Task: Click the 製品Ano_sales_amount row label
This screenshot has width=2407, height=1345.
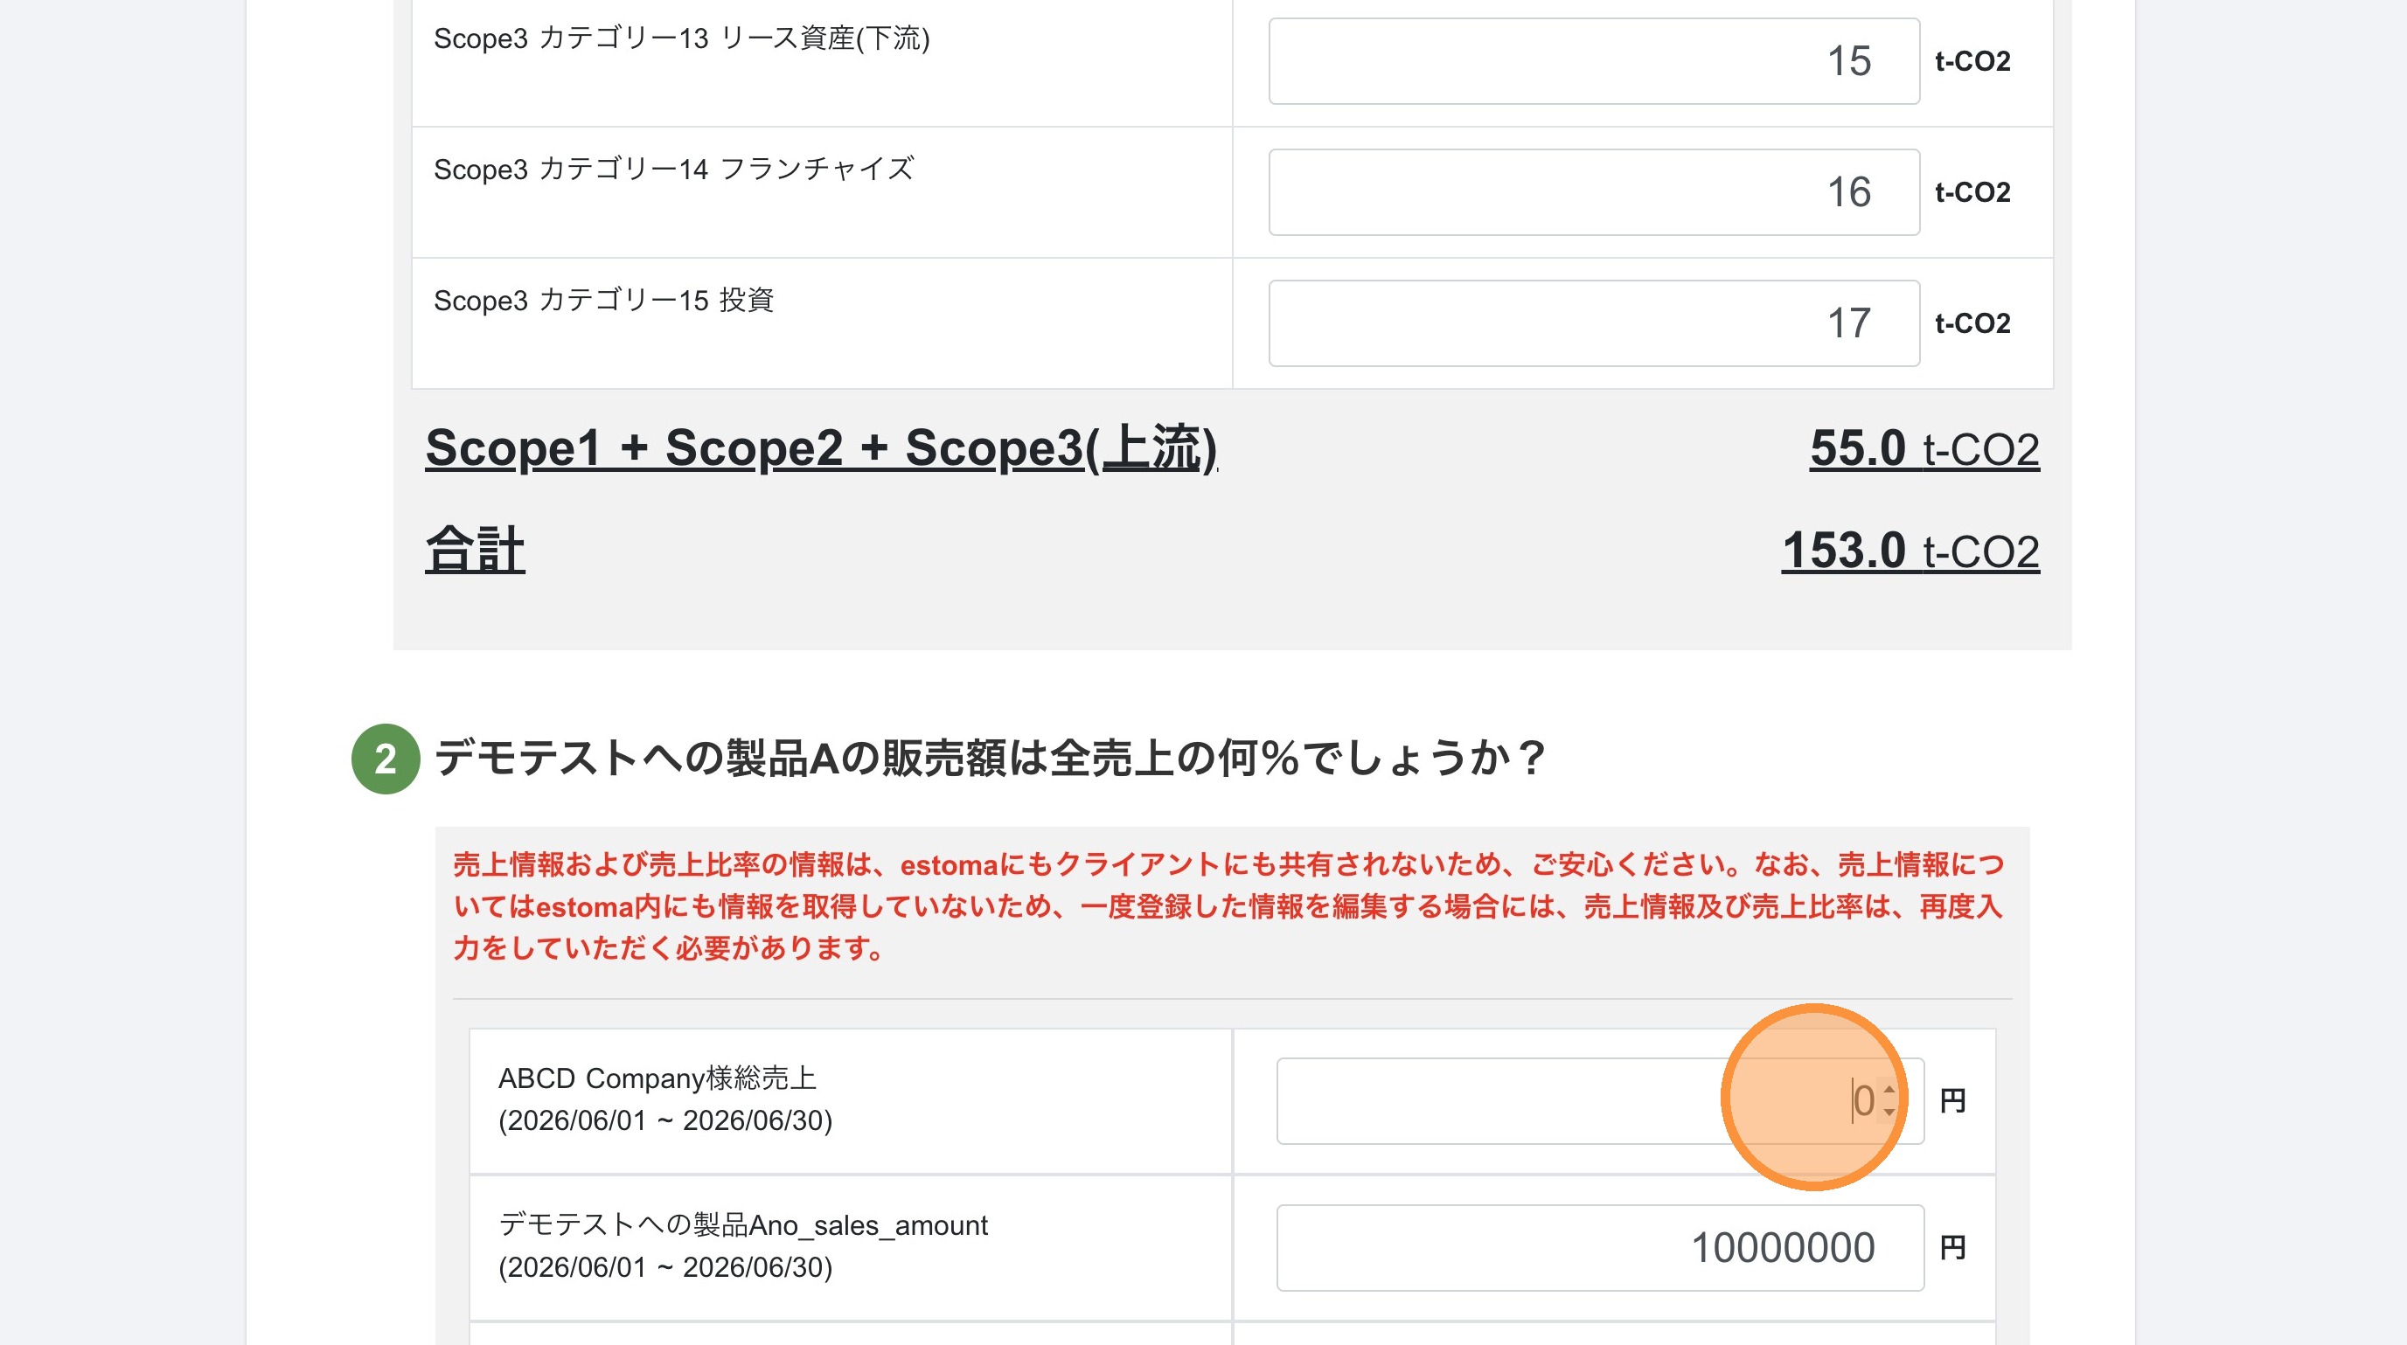Action: coord(743,1245)
